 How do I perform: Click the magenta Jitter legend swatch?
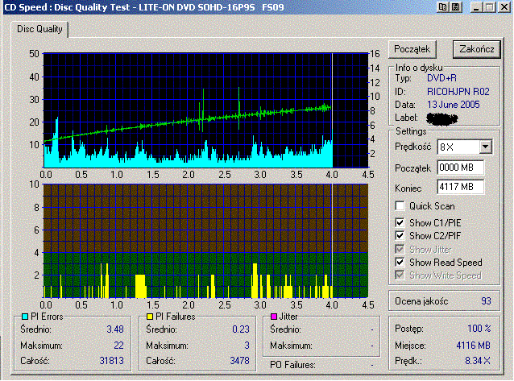274,317
